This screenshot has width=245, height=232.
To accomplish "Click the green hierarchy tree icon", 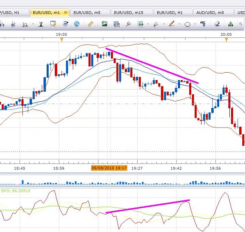I will (x=230, y=24).
